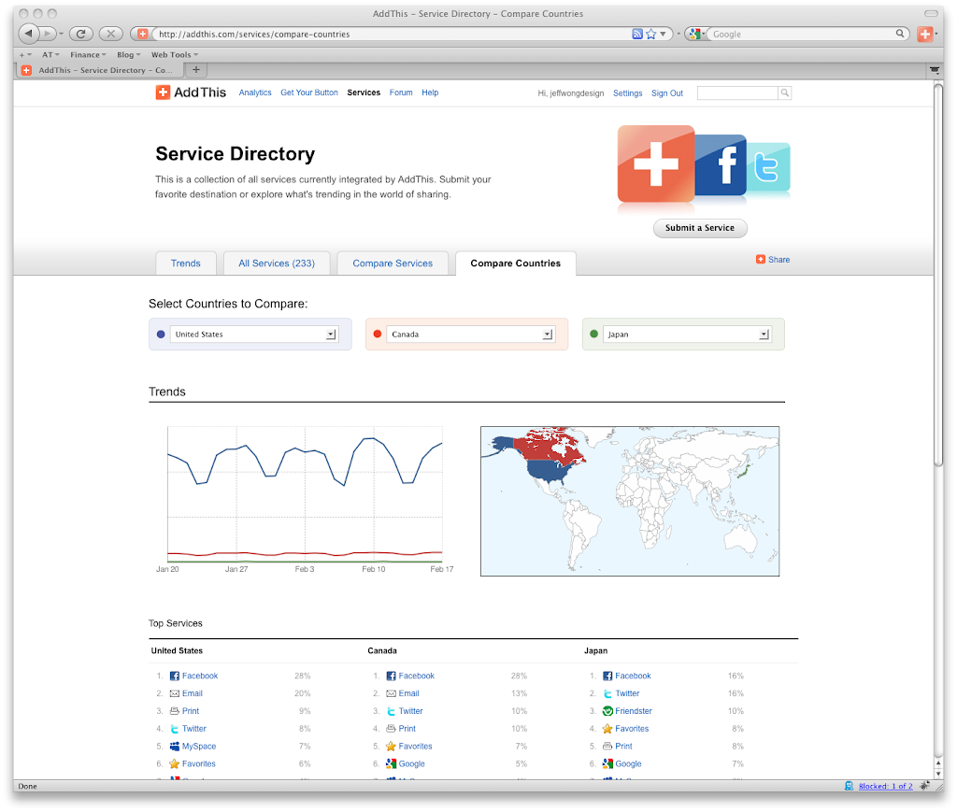Viewport: 957px width, 812px height.
Task: Reload the page with the browser refresh button
Action: click(x=81, y=34)
